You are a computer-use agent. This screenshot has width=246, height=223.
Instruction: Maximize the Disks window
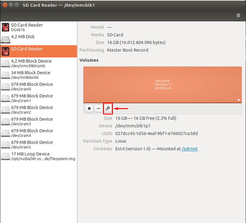(x=17, y=5)
